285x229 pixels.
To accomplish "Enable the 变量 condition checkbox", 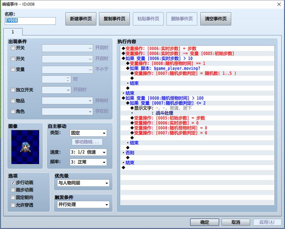I will (13, 69).
